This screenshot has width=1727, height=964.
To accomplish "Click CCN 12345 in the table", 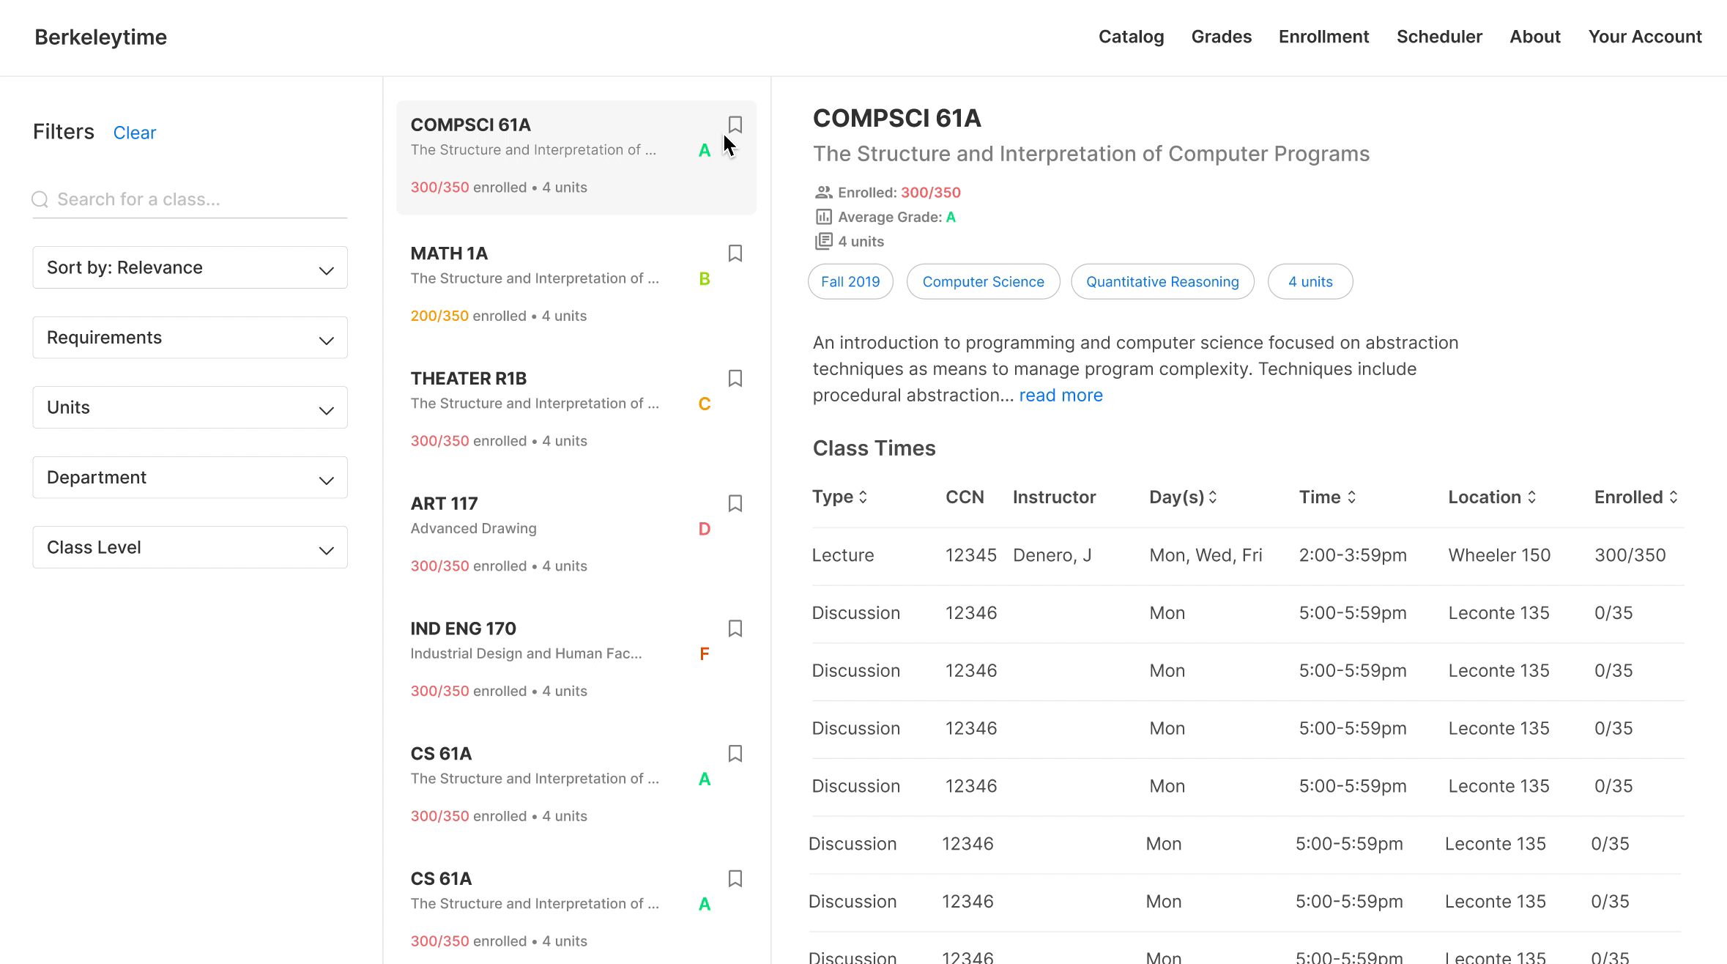I will [x=971, y=555].
